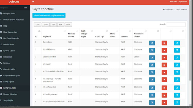Focus the Search input field
193x108 pixels.
click(x=176, y=25)
